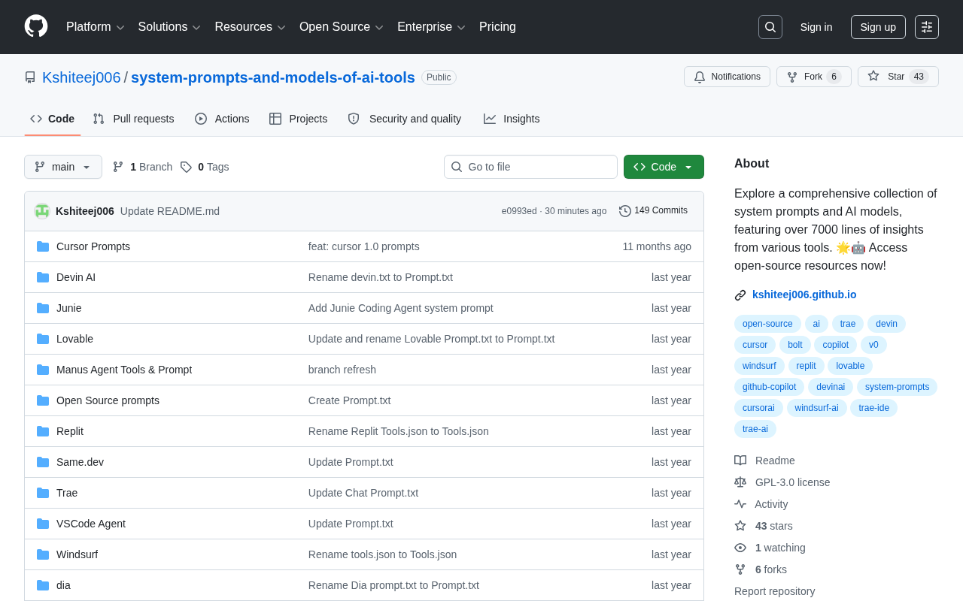Switch to the Actions tab

pyautogui.click(x=222, y=119)
